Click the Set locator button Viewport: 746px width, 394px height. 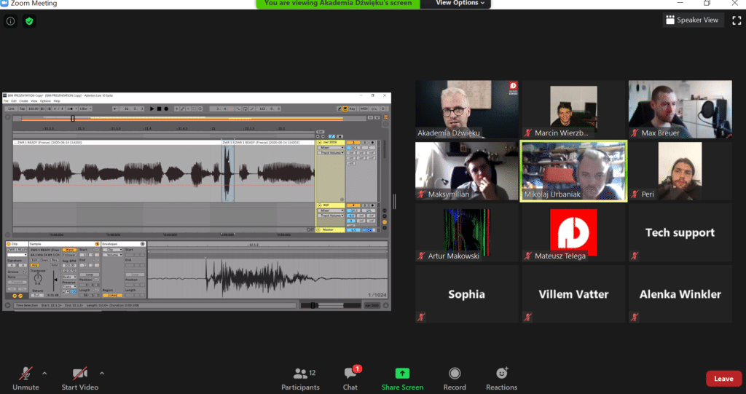click(321, 132)
